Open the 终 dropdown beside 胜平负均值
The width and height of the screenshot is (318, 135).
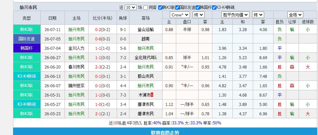click(x=258, y=15)
